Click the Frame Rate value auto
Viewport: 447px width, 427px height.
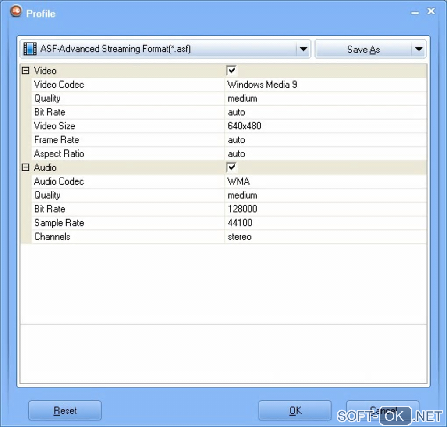point(236,140)
